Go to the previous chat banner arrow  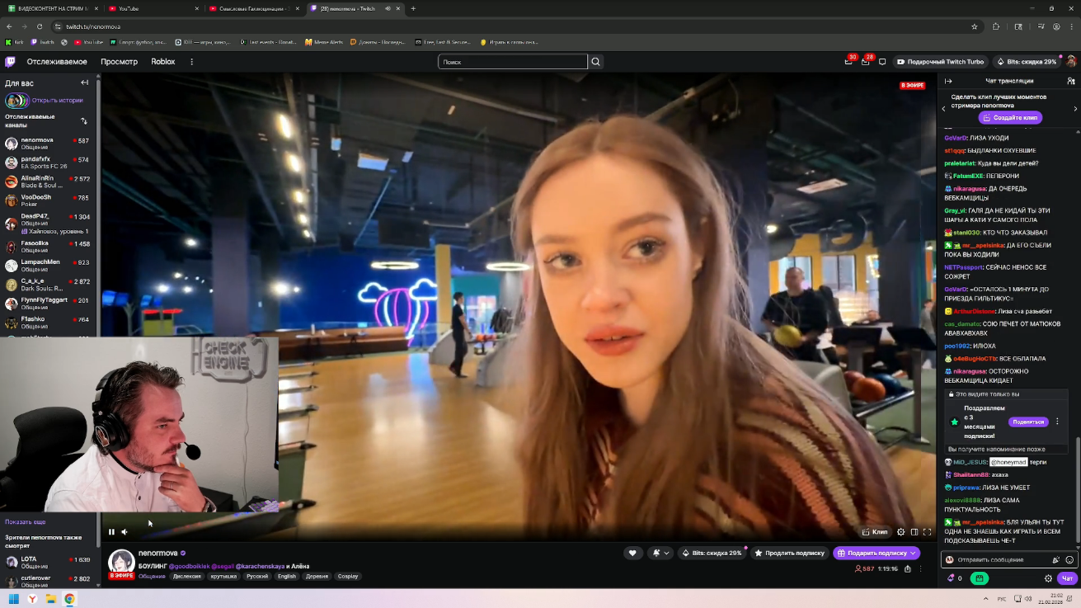point(944,109)
